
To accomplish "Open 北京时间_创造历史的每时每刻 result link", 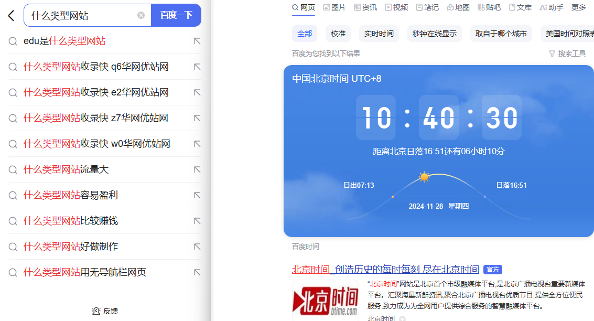I will (385, 270).
